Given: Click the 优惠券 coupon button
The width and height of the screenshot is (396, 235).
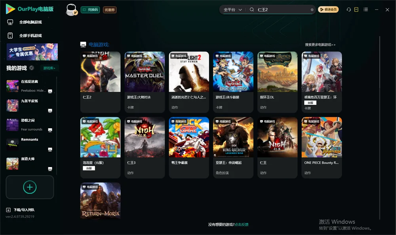Looking at the screenshot, I should (x=110, y=10).
